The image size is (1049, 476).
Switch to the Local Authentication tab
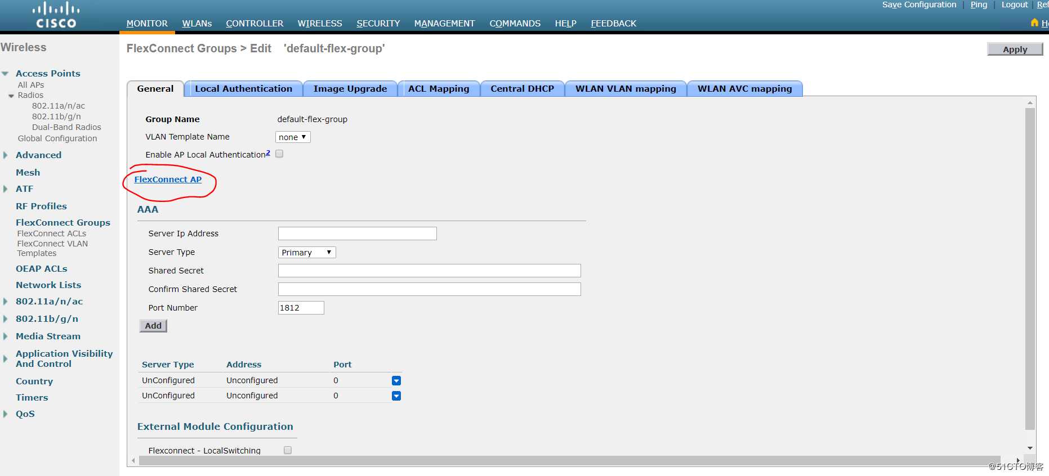244,89
